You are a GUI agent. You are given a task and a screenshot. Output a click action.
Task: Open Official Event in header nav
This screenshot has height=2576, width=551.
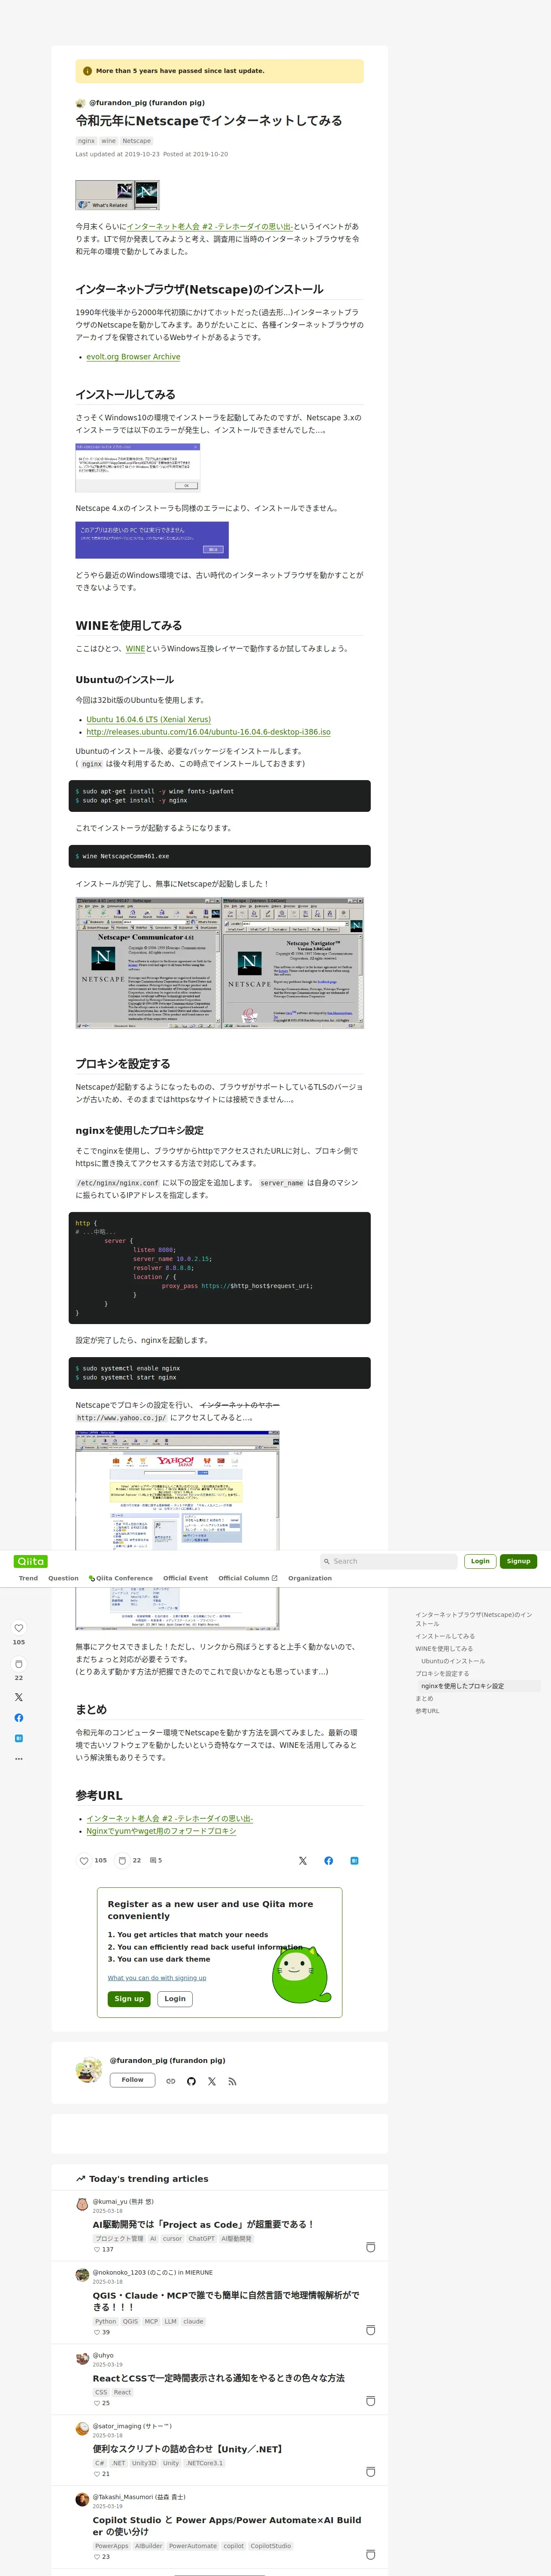pos(186,1578)
